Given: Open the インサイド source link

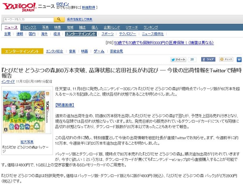Looking at the screenshot, I should coord(8,81).
